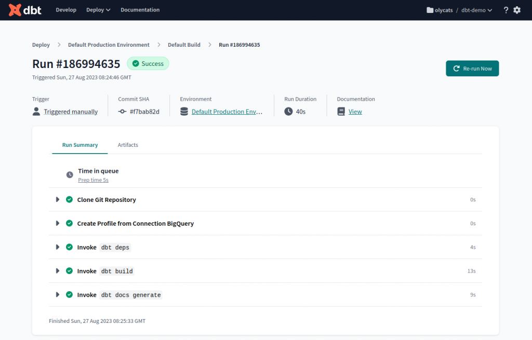Click the olycats account name
Image resolution: width=532 pixels, height=340 pixels.
pyautogui.click(x=444, y=10)
